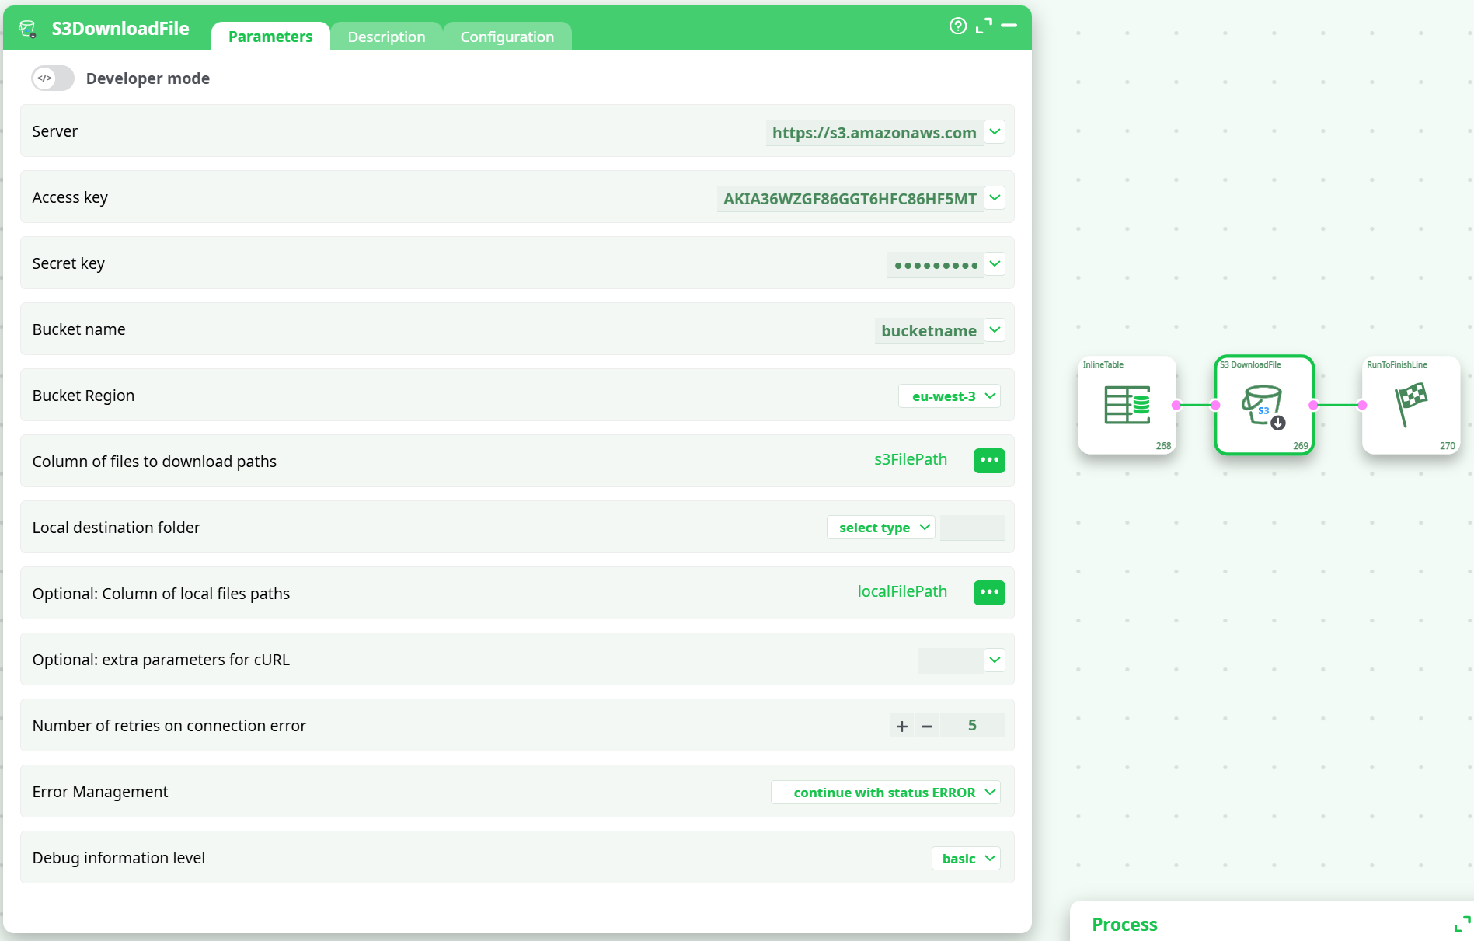Switch to the Configuration tab
1474x941 pixels.
click(507, 36)
